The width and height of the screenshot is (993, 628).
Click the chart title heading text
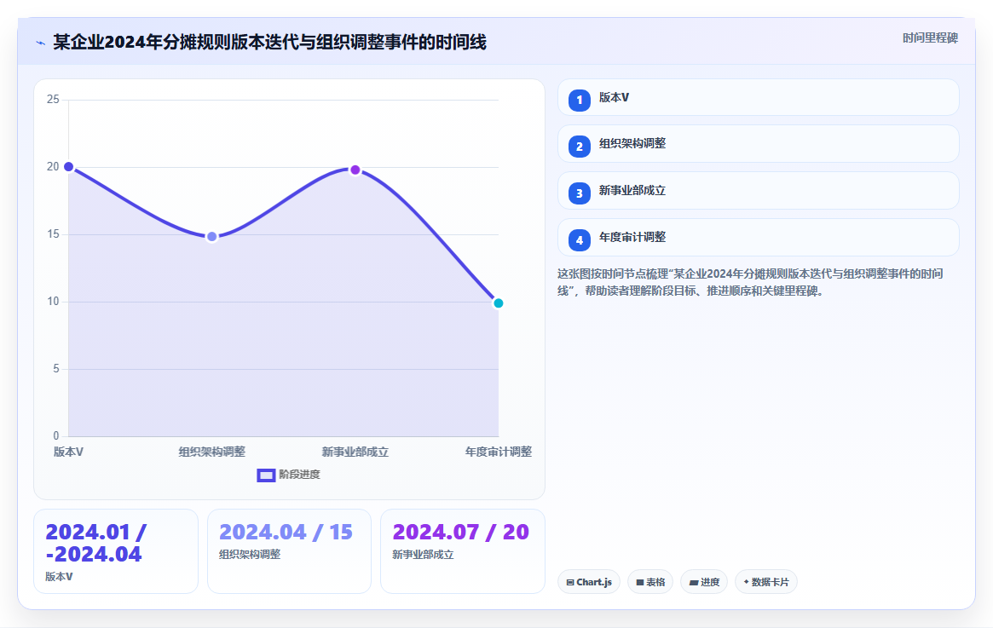coord(270,43)
